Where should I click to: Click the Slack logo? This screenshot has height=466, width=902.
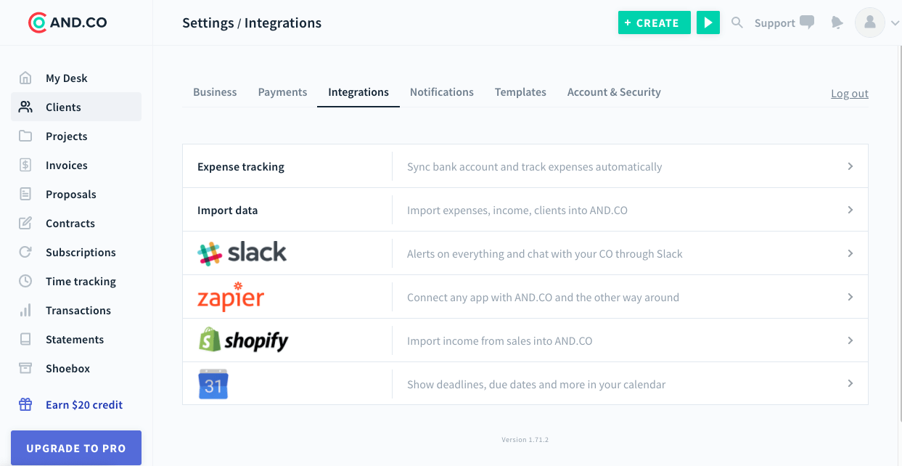(x=242, y=253)
